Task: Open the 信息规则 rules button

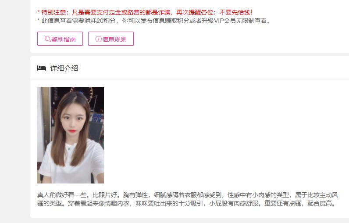Action: (x=111, y=39)
